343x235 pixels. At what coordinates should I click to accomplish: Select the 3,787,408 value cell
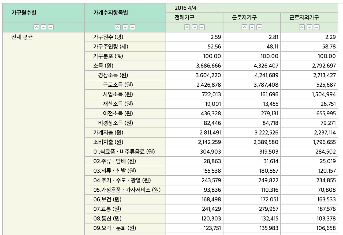click(252, 85)
